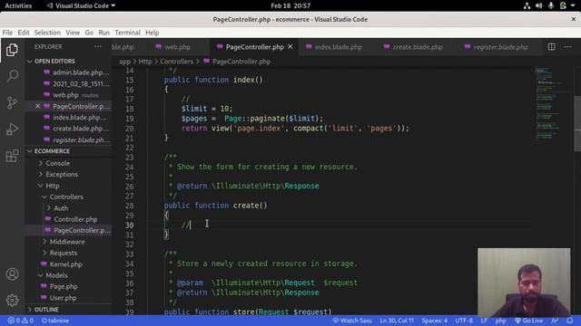The height and width of the screenshot is (326, 581).
Task: Open Run and Debug view
Action: [x=12, y=129]
